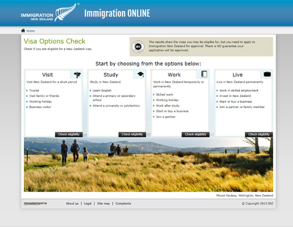Check eligibility for the Work option

[x=196, y=134]
